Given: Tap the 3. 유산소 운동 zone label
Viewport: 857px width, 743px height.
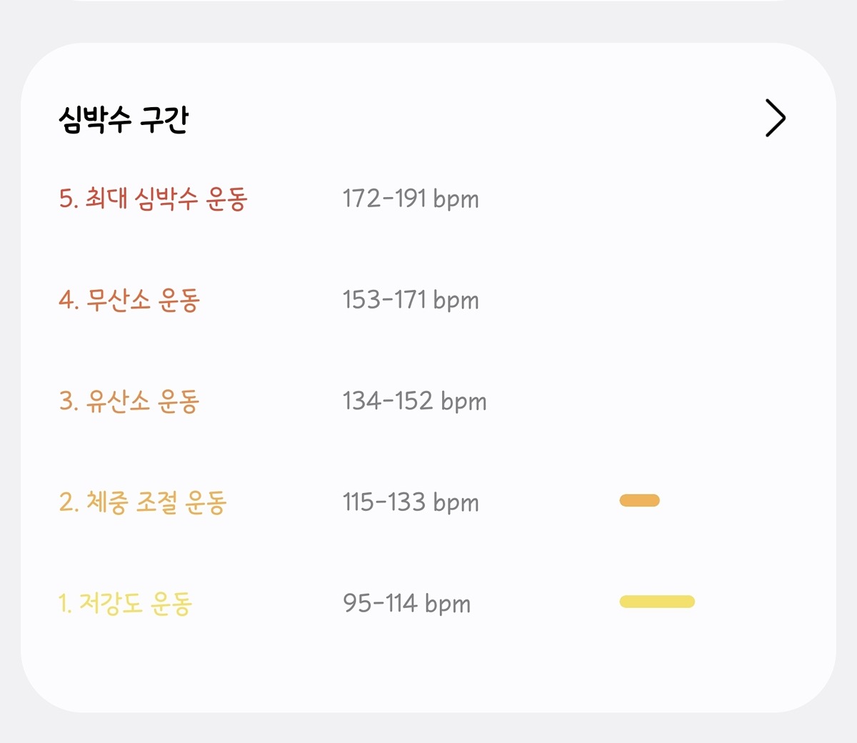Looking at the screenshot, I should click(129, 402).
